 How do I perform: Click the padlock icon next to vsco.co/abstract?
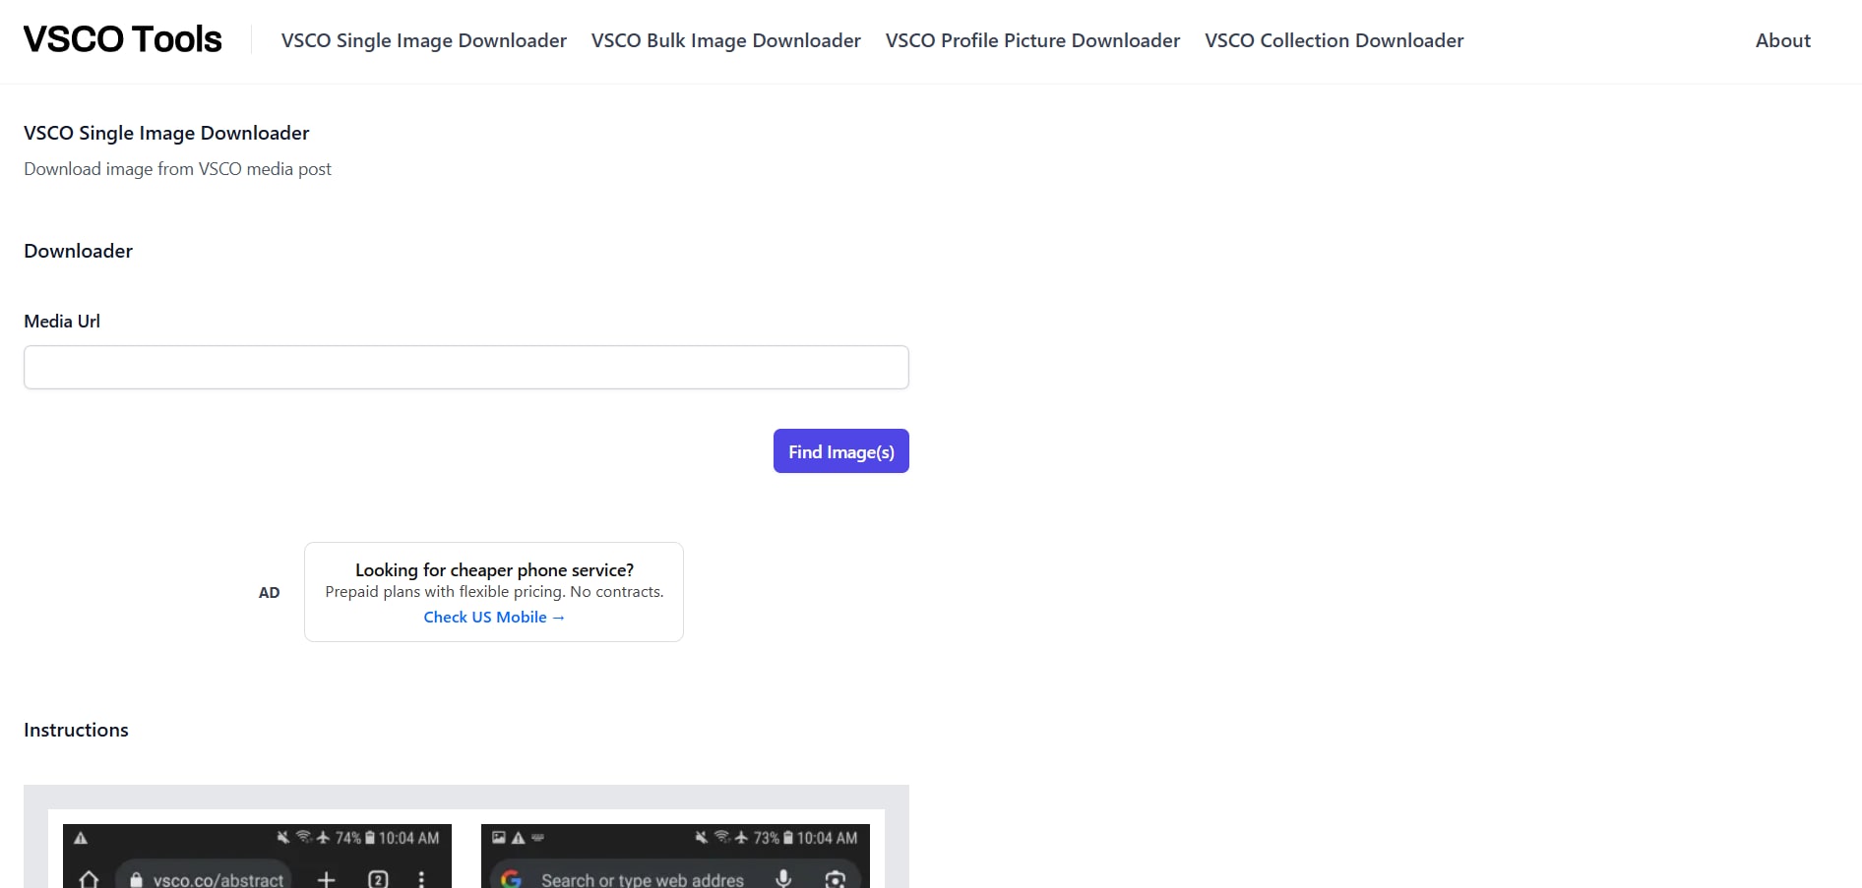pyautogui.click(x=136, y=879)
